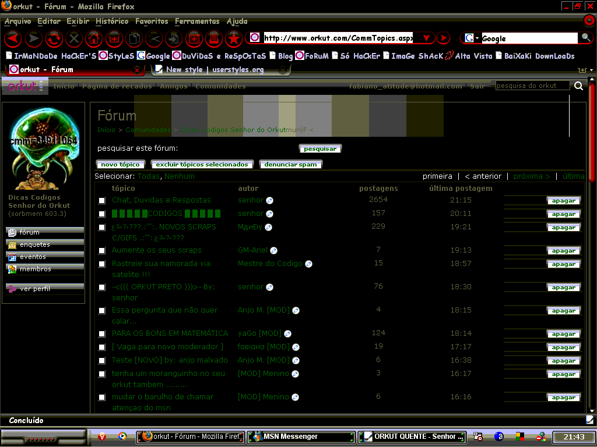The height and width of the screenshot is (447, 597).
Task: Click the Copy toolbar icon
Action: pyautogui.click(x=134, y=38)
